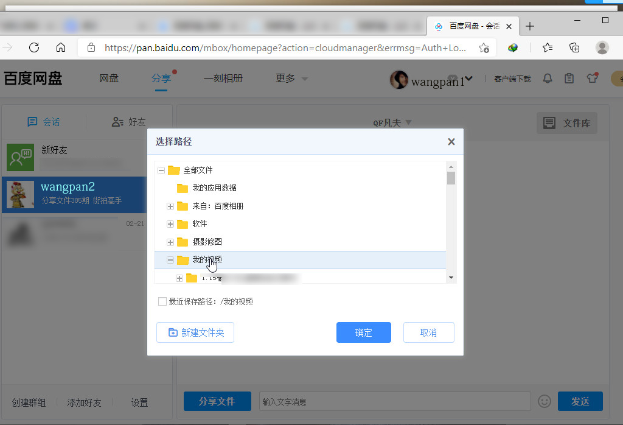Click the browser refresh icon
The height and width of the screenshot is (425, 623).
(34, 47)
